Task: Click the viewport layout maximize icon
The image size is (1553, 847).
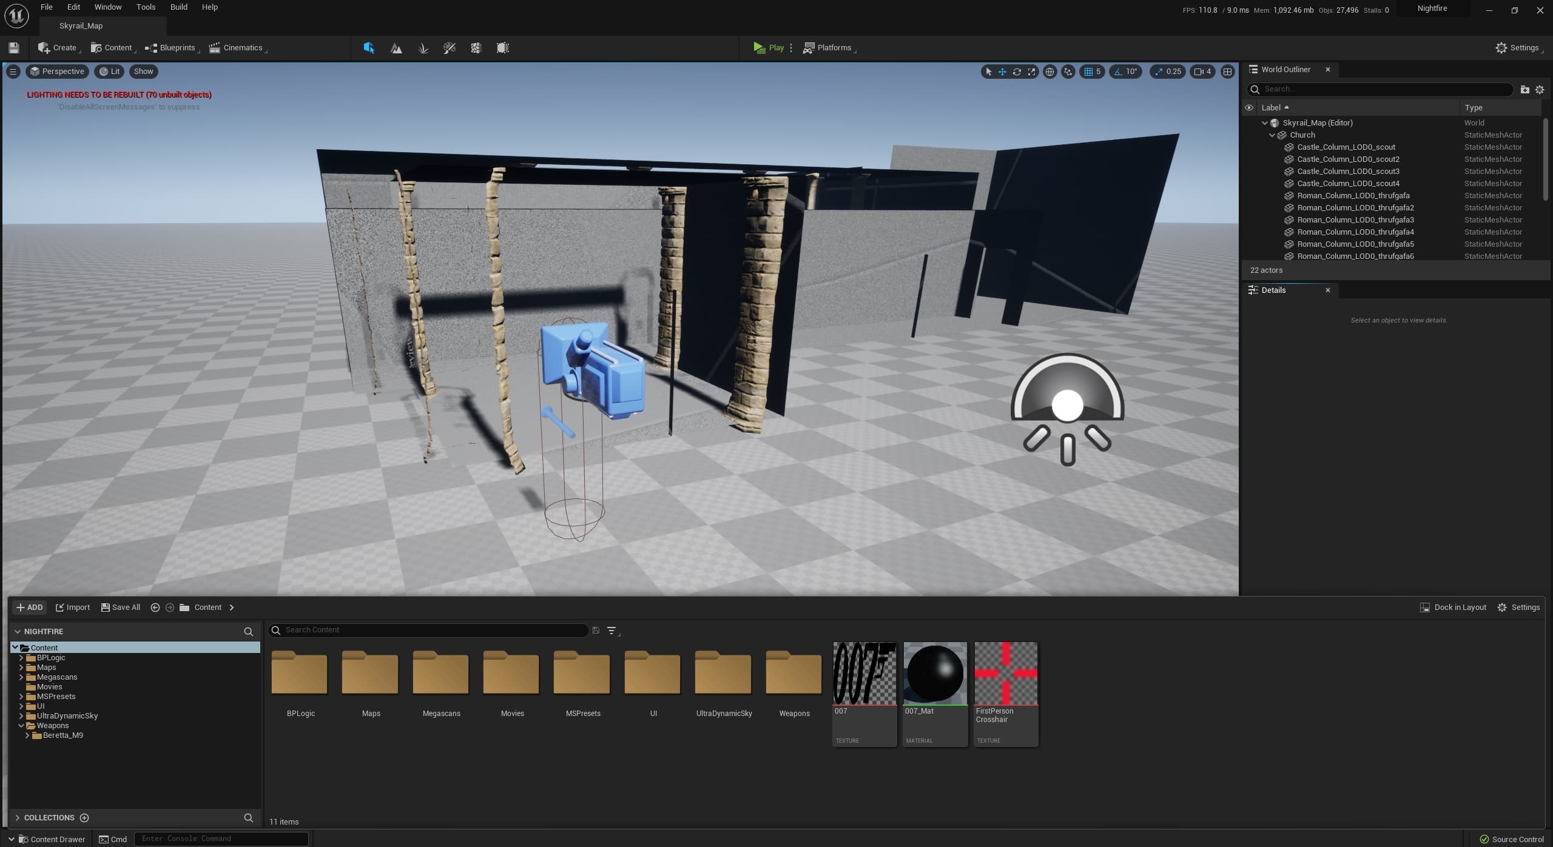Action: (1227, 72)
